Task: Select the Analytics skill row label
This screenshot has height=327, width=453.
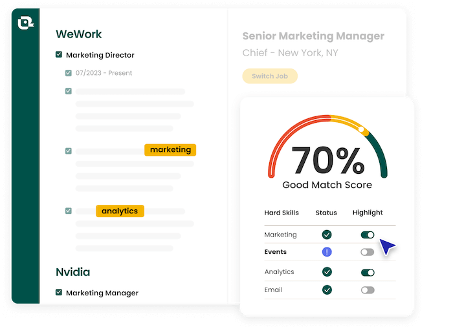Action: point(279,272)
